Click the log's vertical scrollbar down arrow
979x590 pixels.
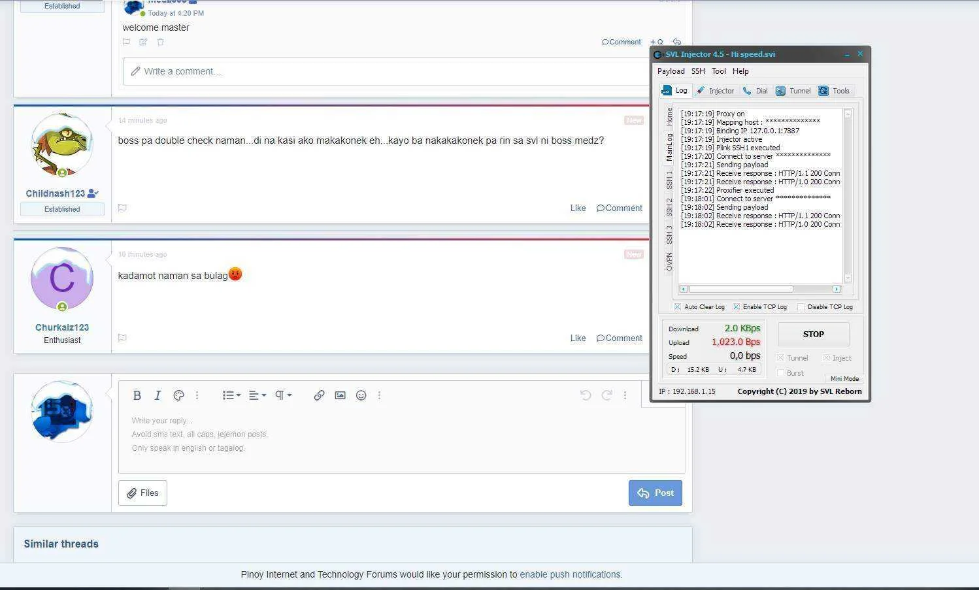(848, 278)
